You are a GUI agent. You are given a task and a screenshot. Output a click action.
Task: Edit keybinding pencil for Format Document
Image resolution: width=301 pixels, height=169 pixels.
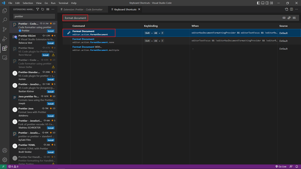(x=69, y=33)
